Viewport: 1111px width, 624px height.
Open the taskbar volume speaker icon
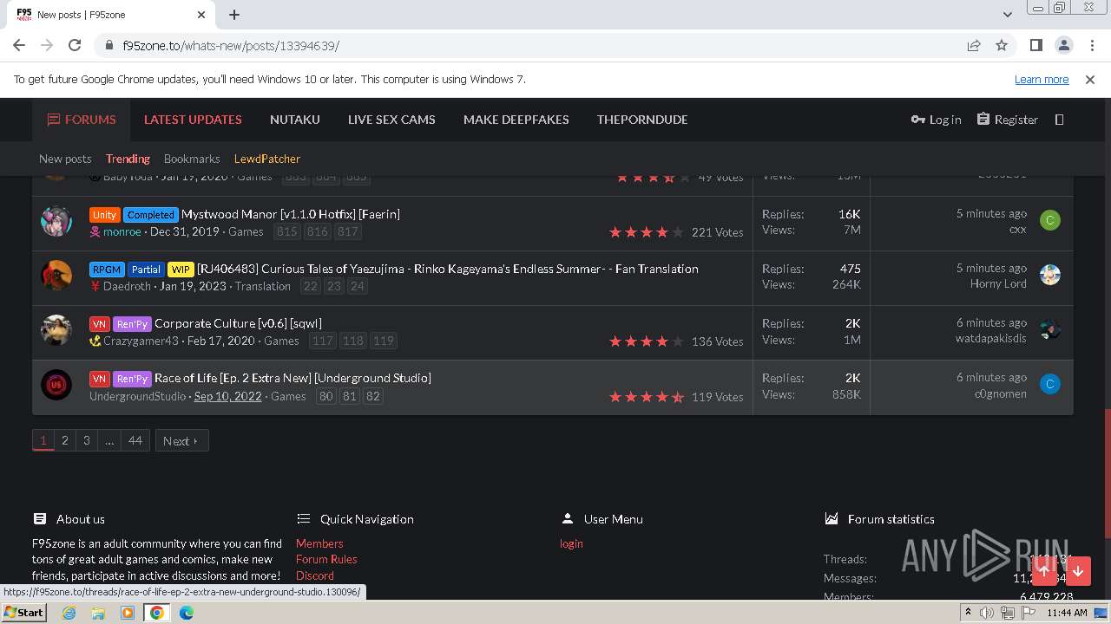(x=987, y=613)
